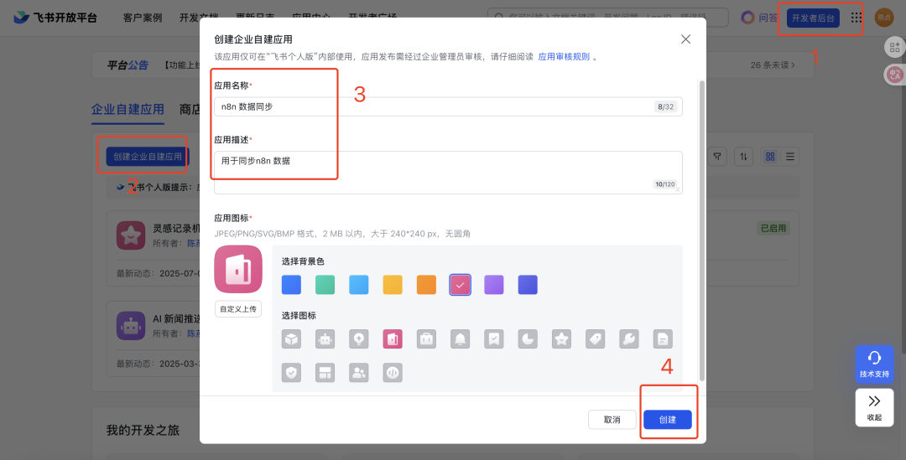Click the 创建 button
Viewport: 906px width, 460px height.
coord(668,419)
